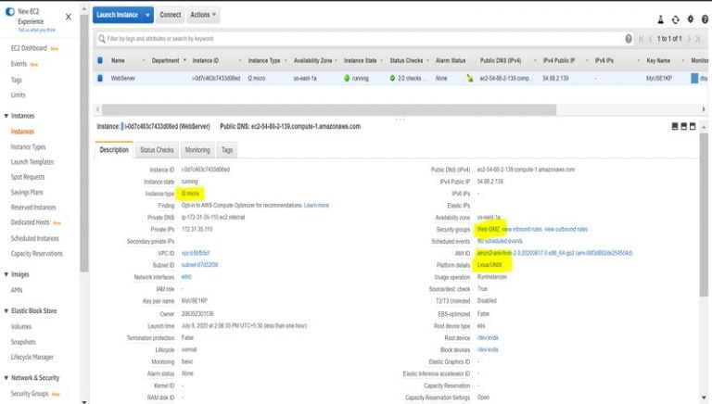Open Spot Requests in sidebar

[28, 177]
